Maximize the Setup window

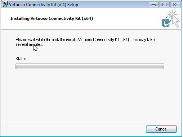(x=164, y=5)
